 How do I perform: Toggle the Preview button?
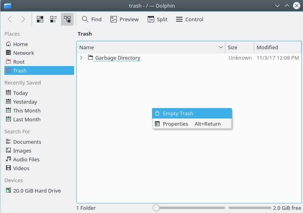tap(124, 19)
